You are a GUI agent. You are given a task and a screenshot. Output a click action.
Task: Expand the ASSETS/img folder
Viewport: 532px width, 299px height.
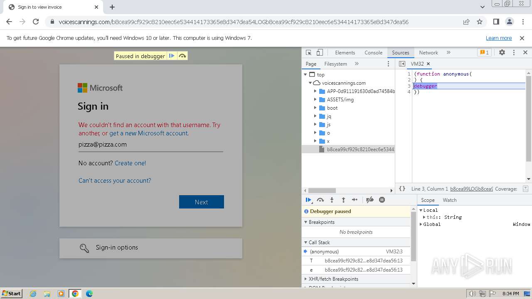315,100
